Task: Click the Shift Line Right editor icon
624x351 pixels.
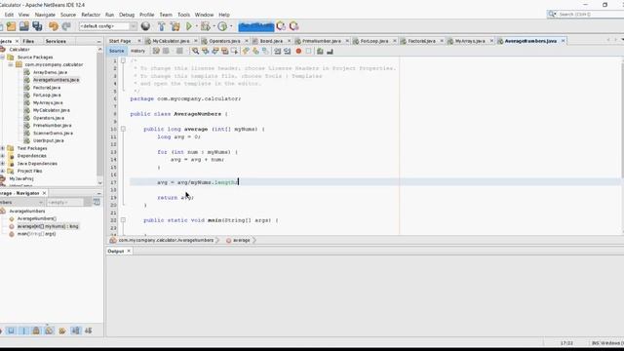Action: click(x=287, y=51)
